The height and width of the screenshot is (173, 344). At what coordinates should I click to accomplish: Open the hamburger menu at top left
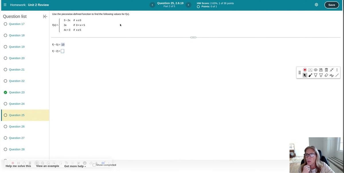[5, 5]
